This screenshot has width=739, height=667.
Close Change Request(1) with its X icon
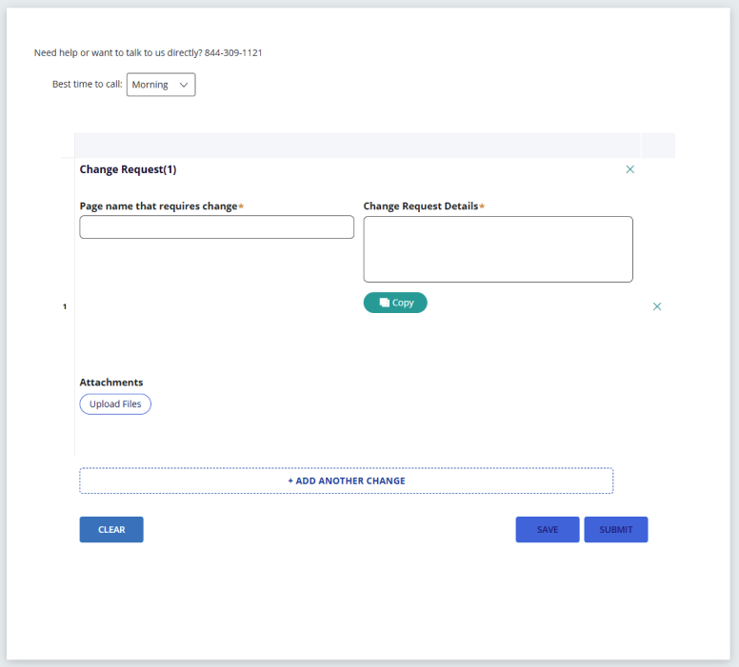[629, 169]
